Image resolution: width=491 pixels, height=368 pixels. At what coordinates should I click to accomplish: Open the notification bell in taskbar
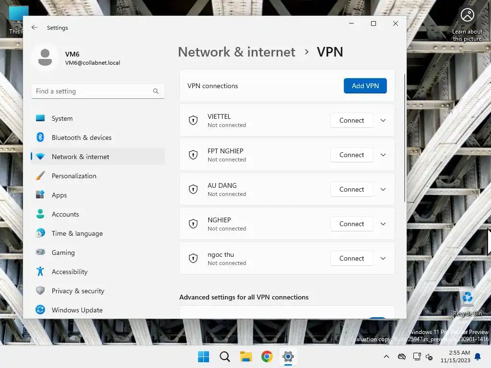(478, 356)
